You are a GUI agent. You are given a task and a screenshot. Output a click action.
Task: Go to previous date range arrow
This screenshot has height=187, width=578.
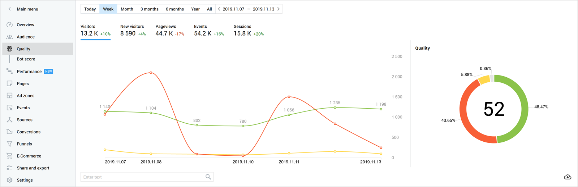219,9
